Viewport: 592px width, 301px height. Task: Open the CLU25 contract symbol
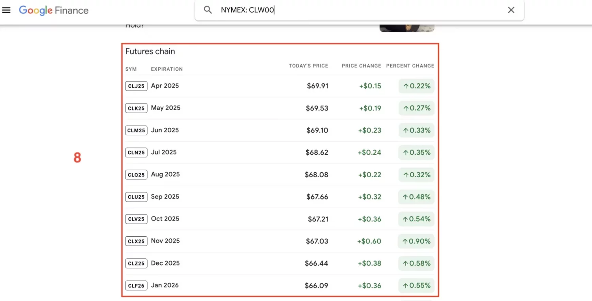(x=136, y=197)
